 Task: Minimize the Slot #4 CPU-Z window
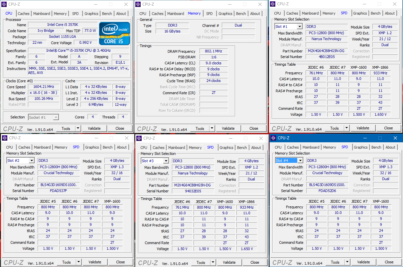364,138
